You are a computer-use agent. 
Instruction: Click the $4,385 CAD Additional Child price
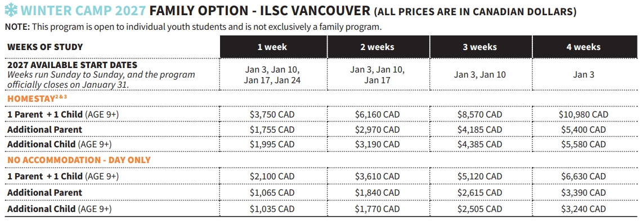[480, 144]
